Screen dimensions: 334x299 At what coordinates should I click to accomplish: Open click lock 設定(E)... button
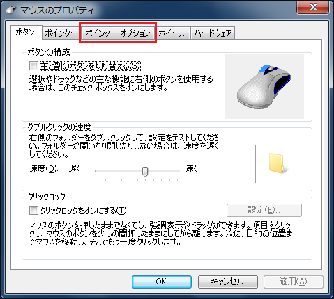pos(264,210)
